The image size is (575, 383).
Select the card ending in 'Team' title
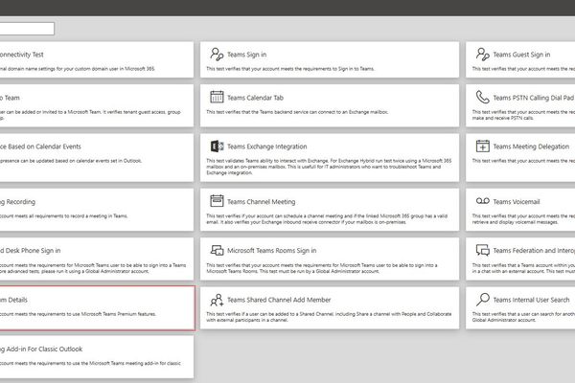(10, 98)
